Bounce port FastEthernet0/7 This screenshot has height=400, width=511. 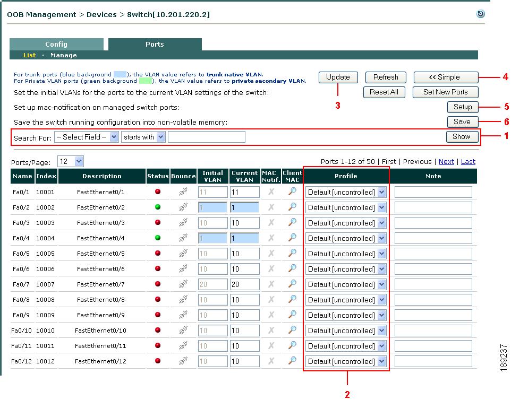183,284
